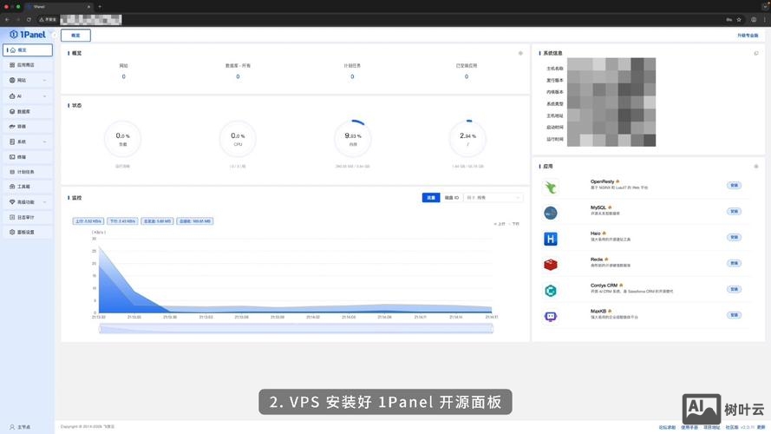Click the 负载 load gauge
The image size is (771, 434).
pyautogui.click(x=123, y=139)
